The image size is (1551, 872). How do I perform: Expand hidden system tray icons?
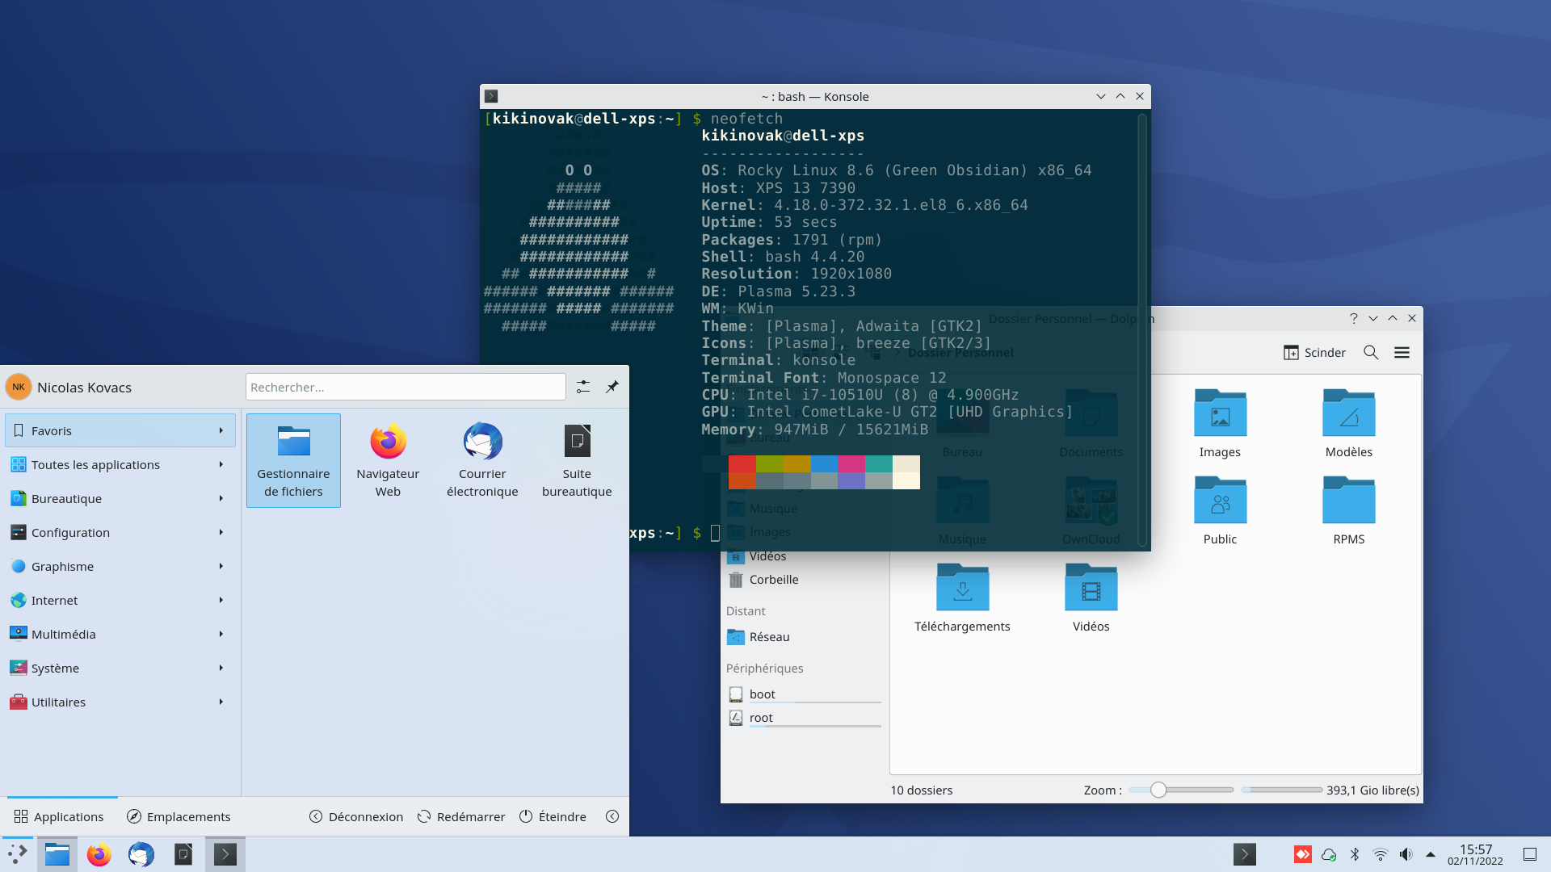point(1430,853)
